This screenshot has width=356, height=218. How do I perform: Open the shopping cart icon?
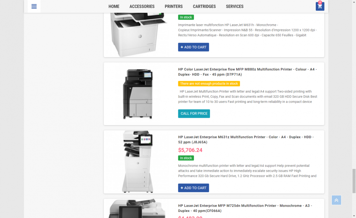coord(320,6)
